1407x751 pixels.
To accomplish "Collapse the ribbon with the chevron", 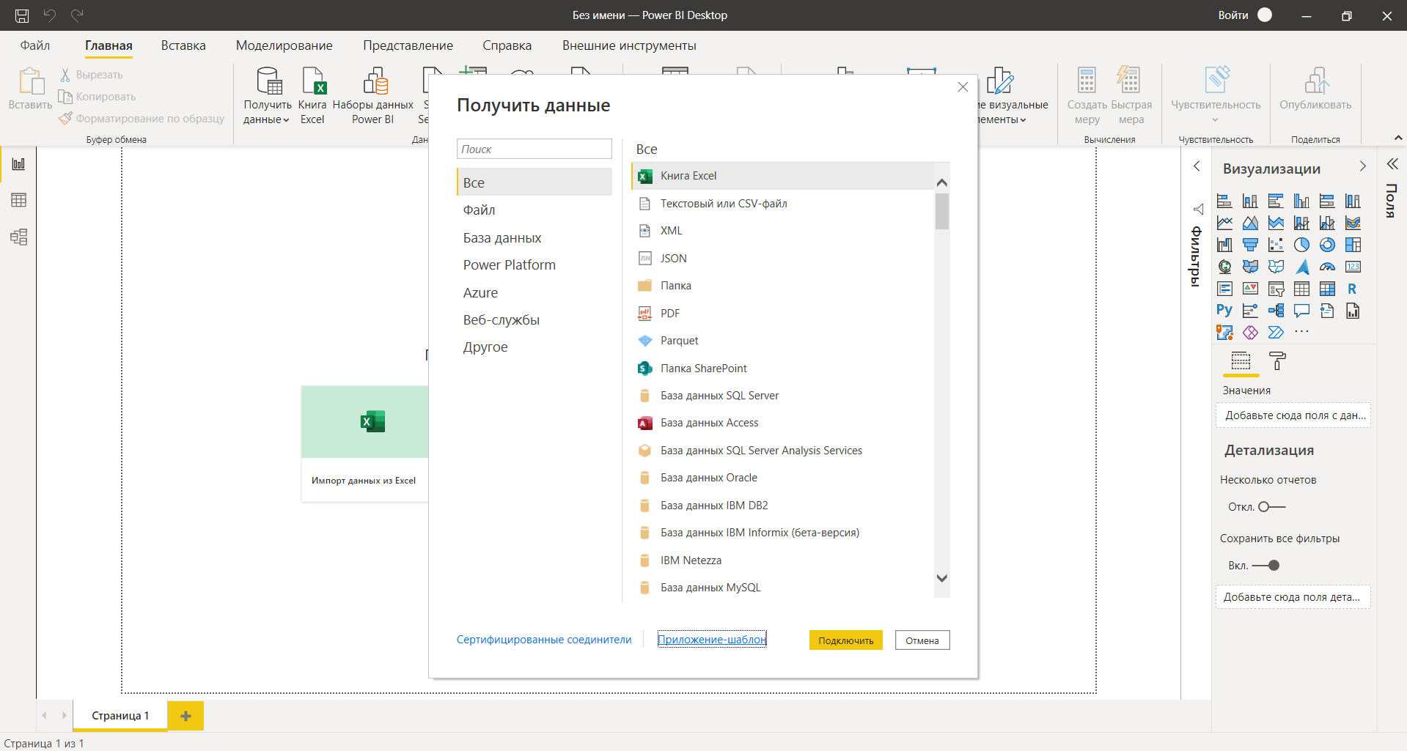I will click(x=1397, y=138).
